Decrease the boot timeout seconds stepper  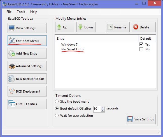tap(103, 110)
